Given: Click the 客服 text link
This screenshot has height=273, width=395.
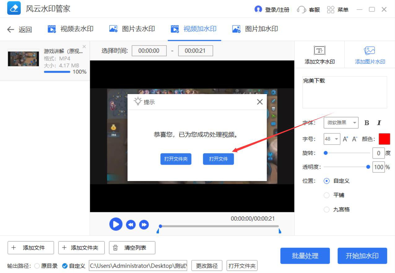Looking at the screenshot, I should pyautogui.click(x=315, y=10).
